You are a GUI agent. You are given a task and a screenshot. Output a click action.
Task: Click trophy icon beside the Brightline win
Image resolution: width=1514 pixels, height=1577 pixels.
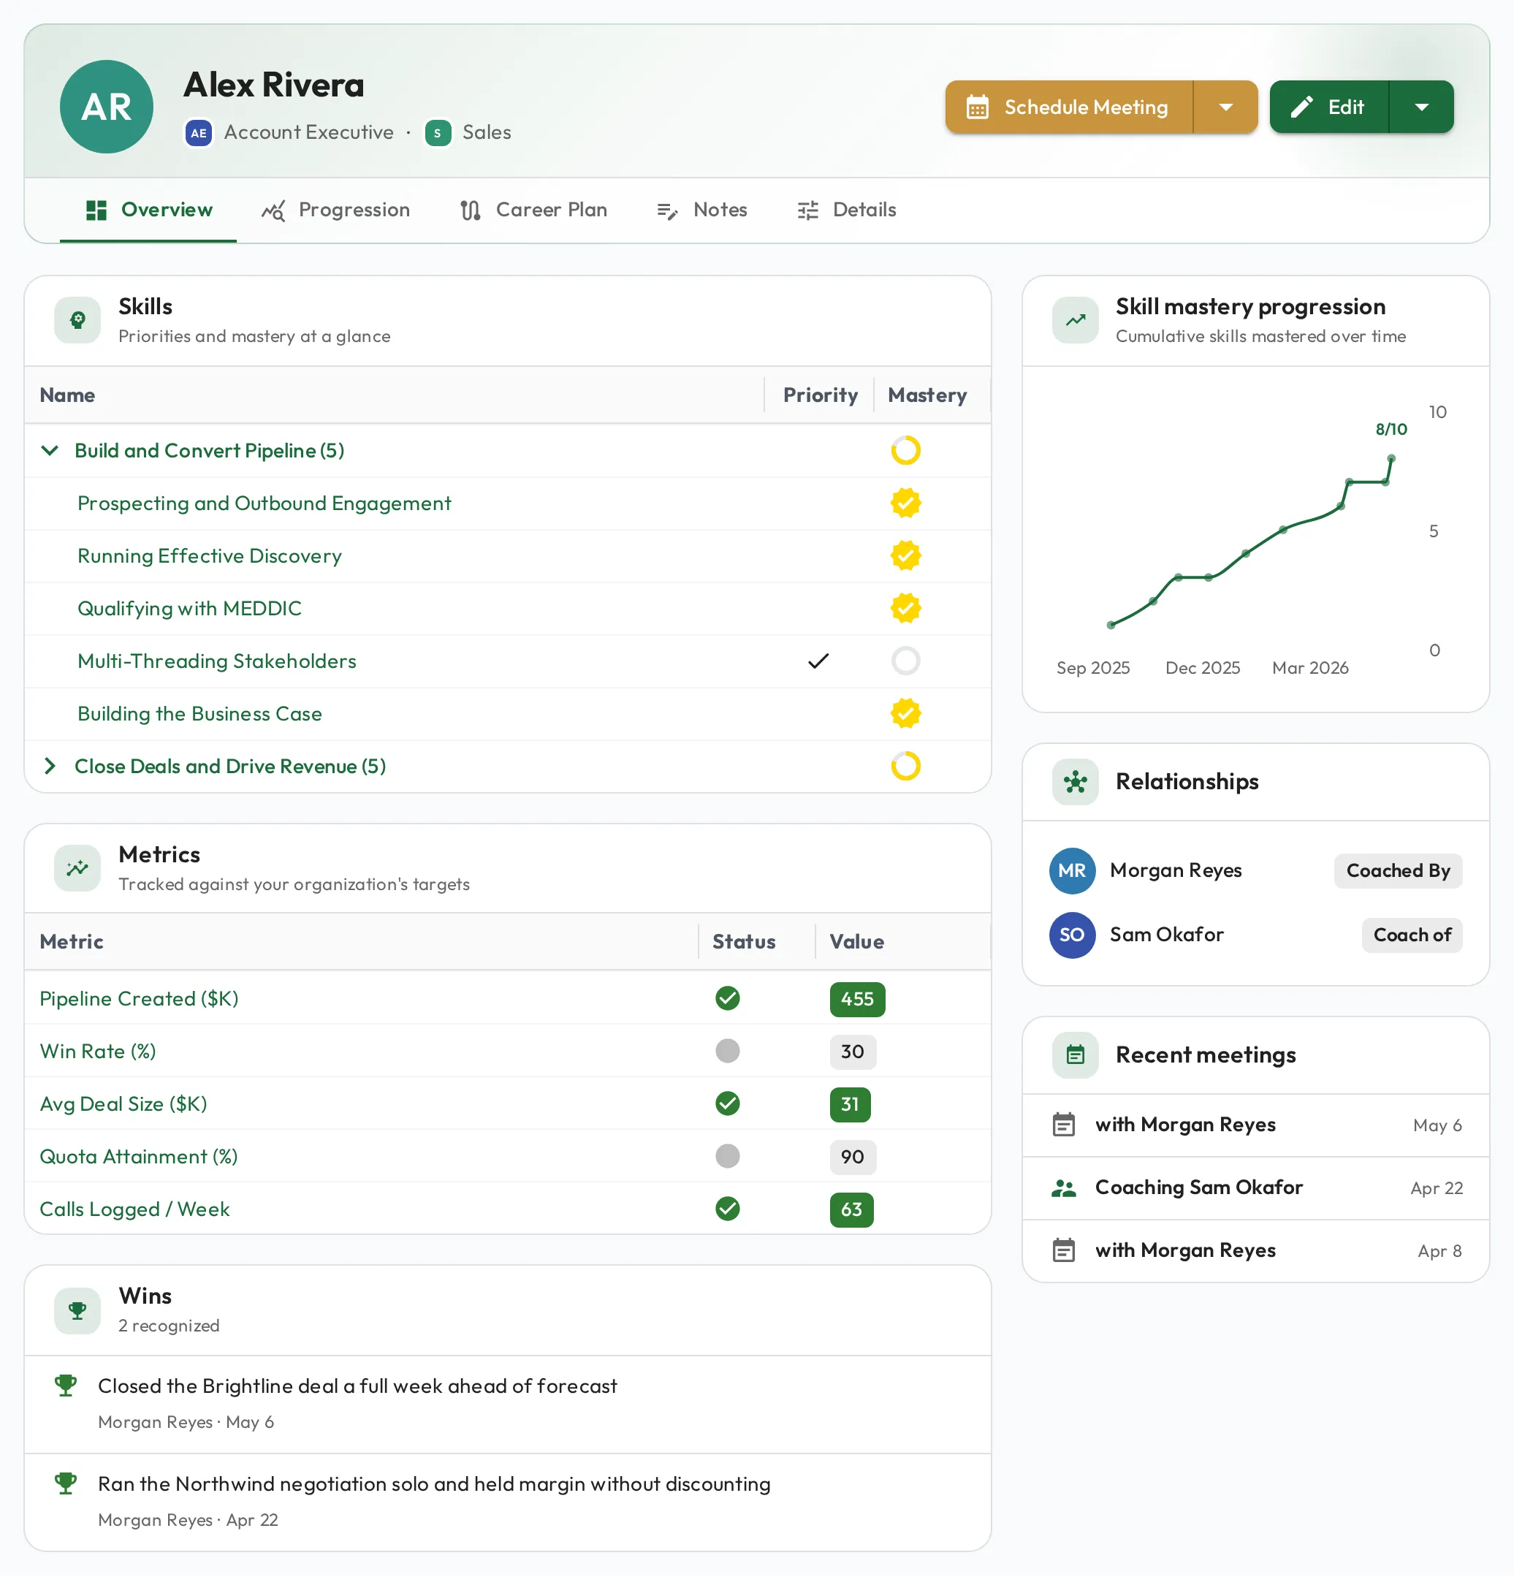click(x=65, y=1386)
